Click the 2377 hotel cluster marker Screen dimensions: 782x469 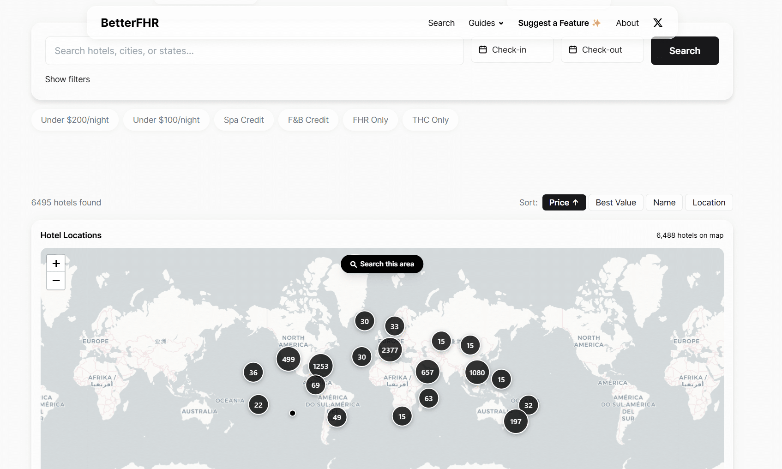click(x=390, y=350)
